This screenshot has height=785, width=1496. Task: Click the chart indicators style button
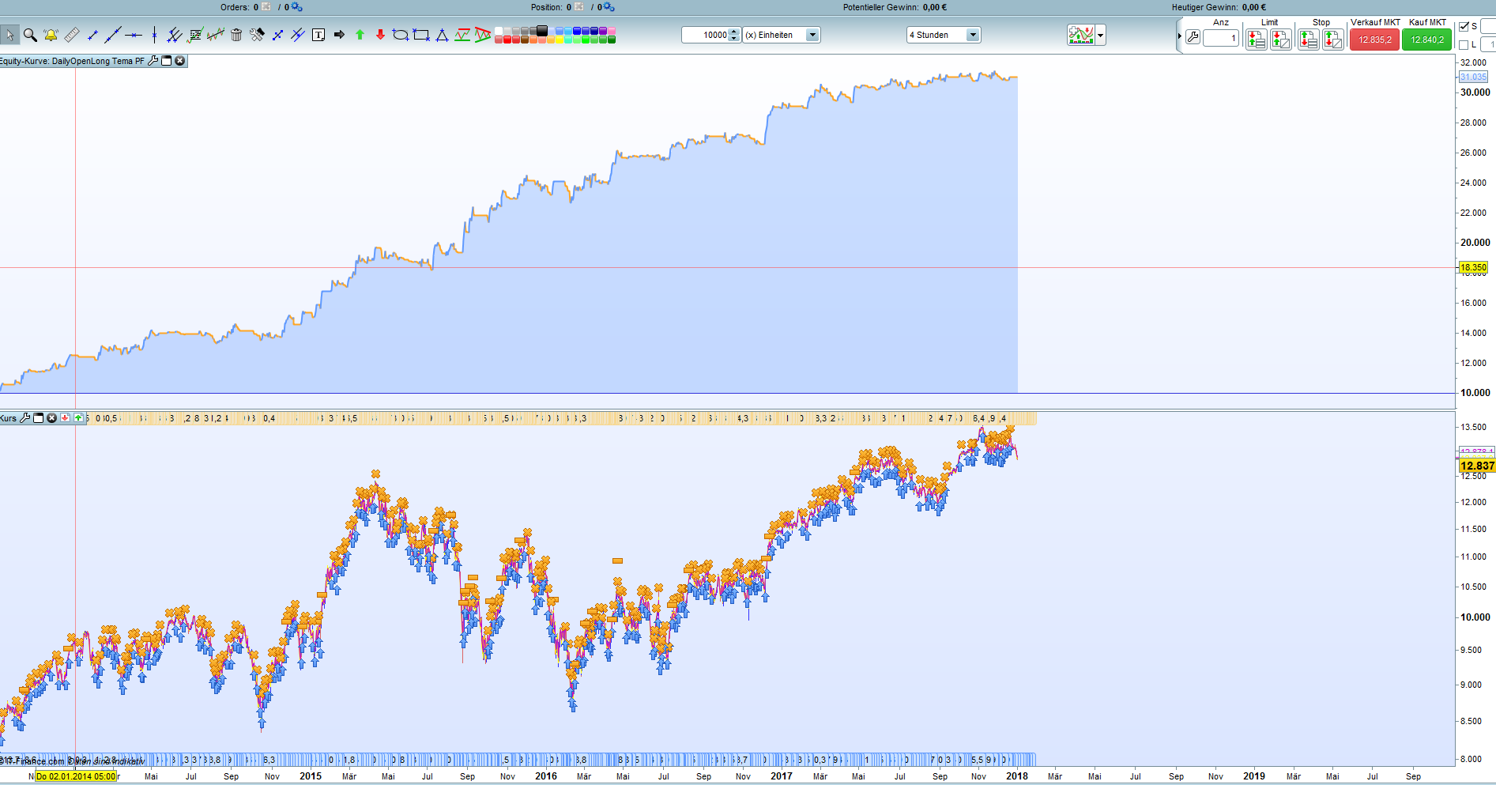pos(1080,35)
